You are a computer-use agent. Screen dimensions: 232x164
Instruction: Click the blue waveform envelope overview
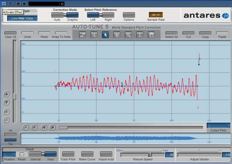pyautogui.click(x=125, y=138)
